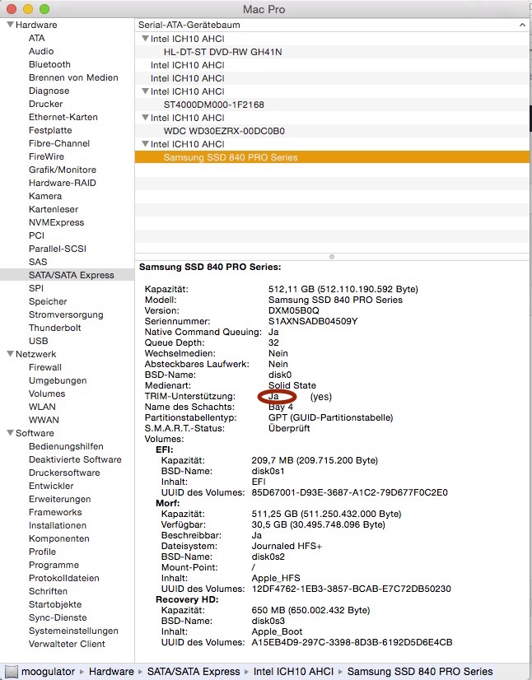532x680 pixels.
Task: Open Profile under Software
Action: pos(42,552)
